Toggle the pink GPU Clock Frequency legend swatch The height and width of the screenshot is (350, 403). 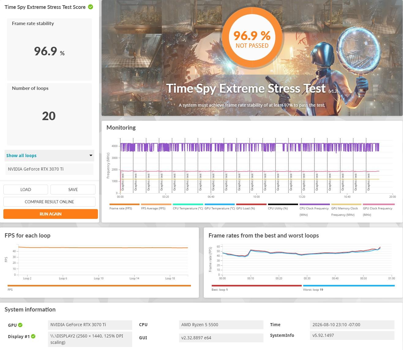[x=379, y=204]
